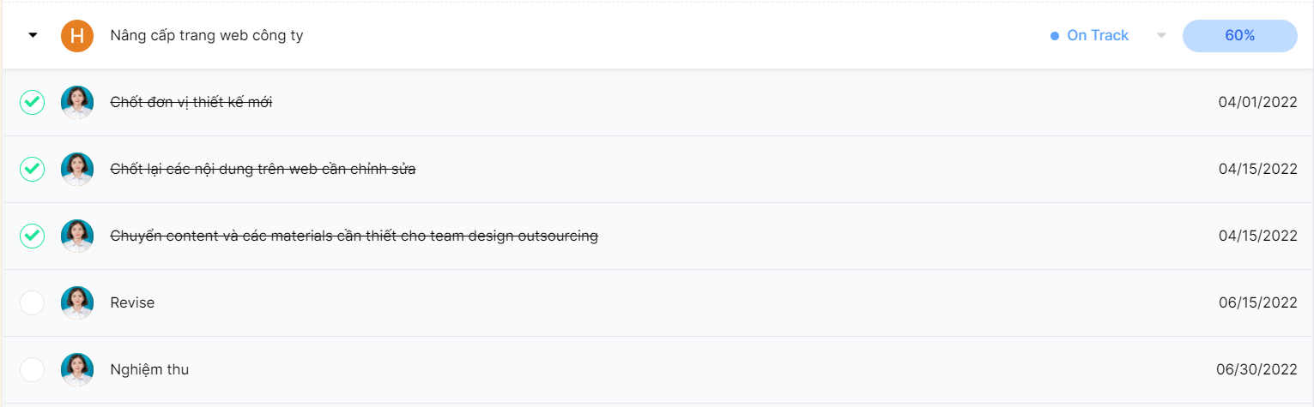The height and width of the screenshot is (407, 1314).
Task: Click the 60% progress bar
Action: (x=1239, y=36)
